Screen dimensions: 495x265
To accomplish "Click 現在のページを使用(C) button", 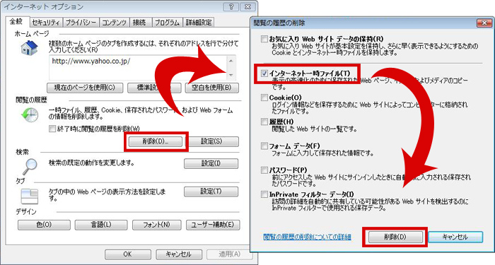I will [x=85, y=88].
